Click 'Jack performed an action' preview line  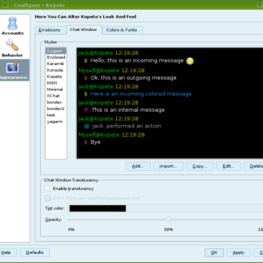pos(127,126)
